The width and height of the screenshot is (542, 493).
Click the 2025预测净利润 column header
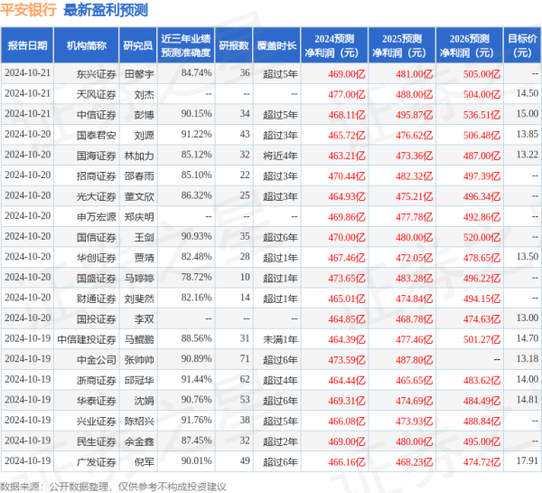[402, 45]
